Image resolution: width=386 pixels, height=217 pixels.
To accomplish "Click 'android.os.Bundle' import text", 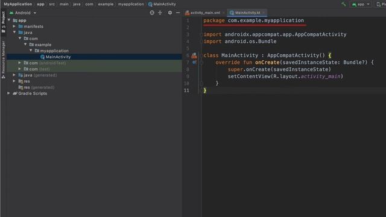I will click(250, 42).
